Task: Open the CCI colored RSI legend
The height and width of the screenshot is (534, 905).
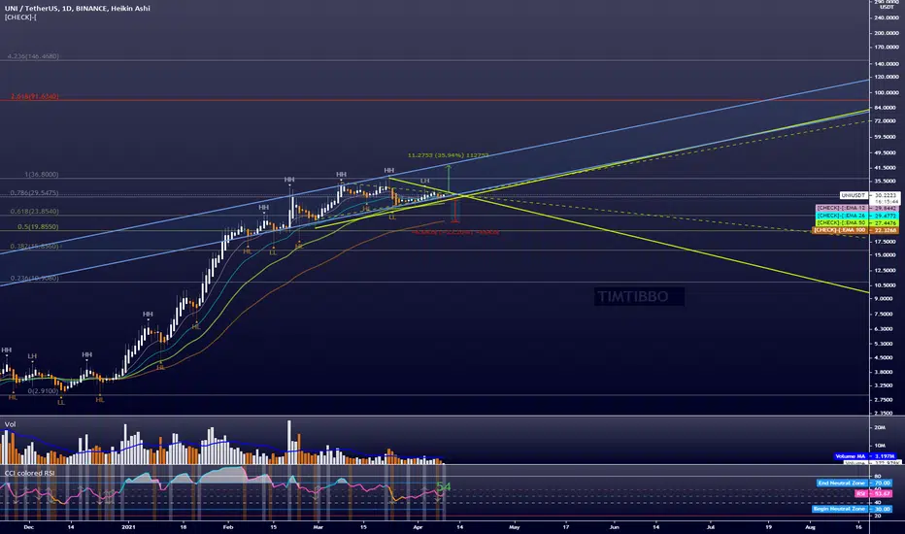Action: pos(30,473)
